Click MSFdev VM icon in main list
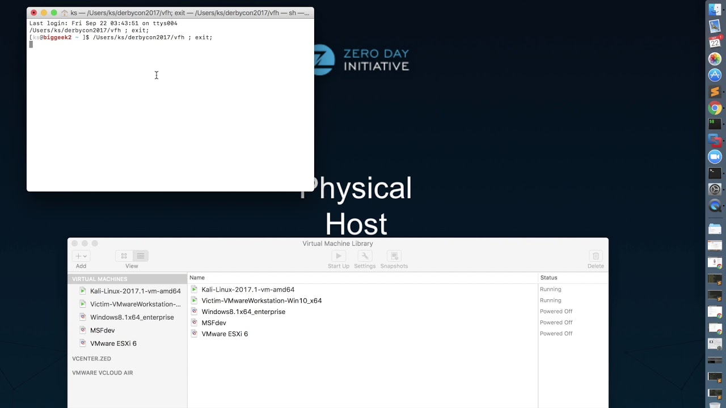This screenshot has width=726, height=408. [x=195, y=322]
